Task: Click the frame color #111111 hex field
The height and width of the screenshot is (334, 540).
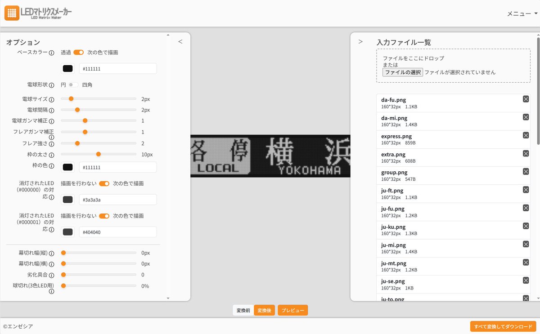Action: [x=118, y=167]
